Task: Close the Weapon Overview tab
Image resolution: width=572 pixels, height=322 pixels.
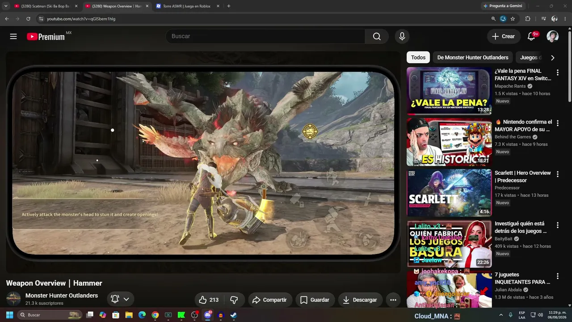Action: tap(147, 6)
